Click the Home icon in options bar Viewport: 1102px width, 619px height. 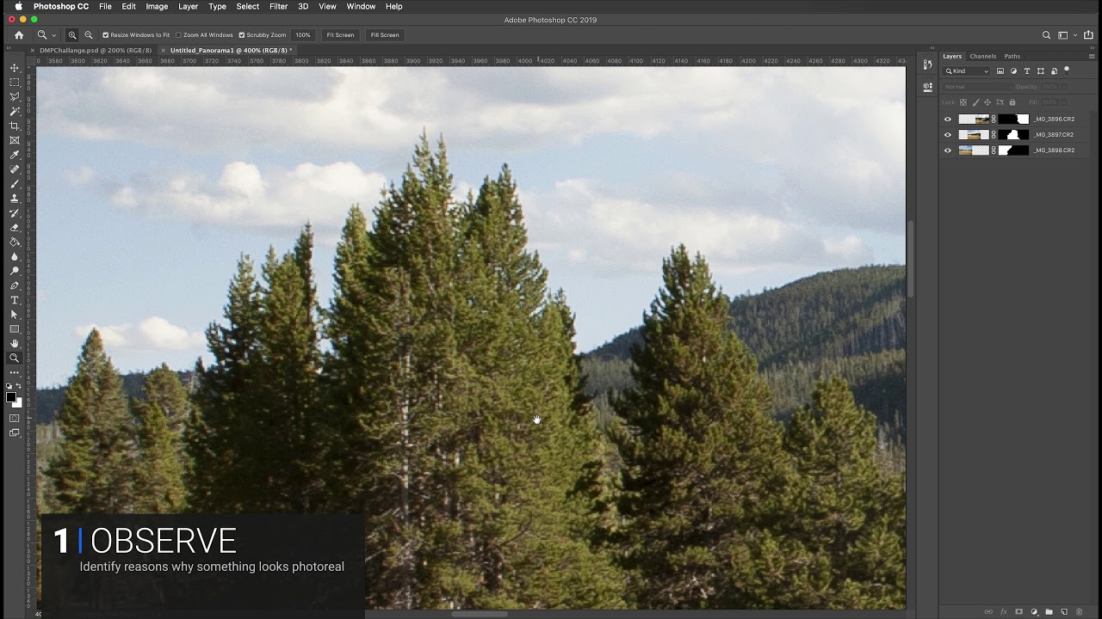pos(19,35)
